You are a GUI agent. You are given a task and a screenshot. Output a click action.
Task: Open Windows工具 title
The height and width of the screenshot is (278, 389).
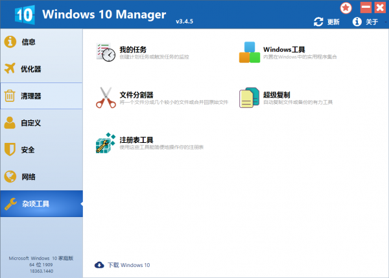[284, 49]
